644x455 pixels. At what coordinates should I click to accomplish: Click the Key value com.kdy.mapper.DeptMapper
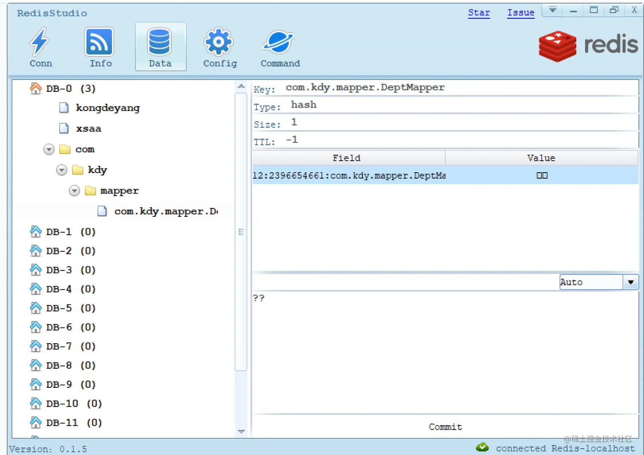click(x=365, y=88)
